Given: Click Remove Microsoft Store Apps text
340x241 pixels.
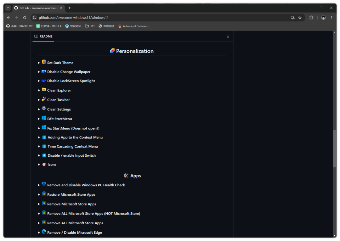Looking at the screenshot, I should (x=71, y=204).
